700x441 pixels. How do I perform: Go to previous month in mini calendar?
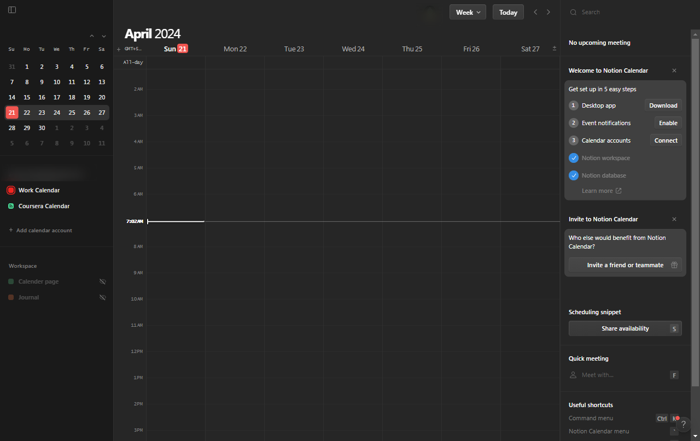91,36
